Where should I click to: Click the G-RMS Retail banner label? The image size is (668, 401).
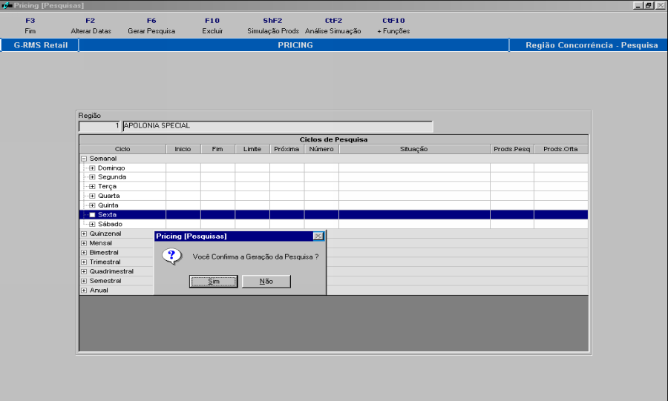pos(41,45)
